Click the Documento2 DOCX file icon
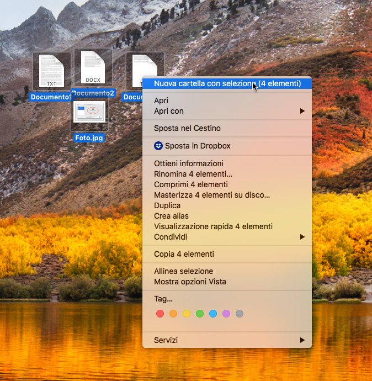This screenshot has height=381, width=372. tap(93, 67)
